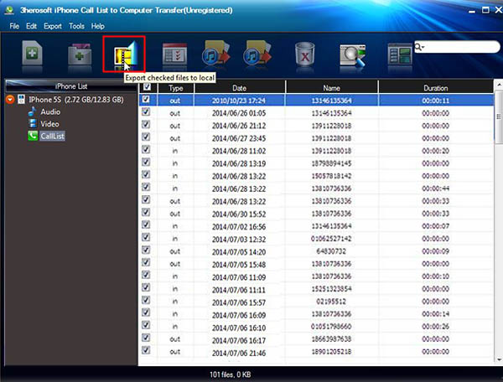Screen dimensions: 503x382
Task: Select the Audio item under iPhone 5S
Action: [50, 111]
